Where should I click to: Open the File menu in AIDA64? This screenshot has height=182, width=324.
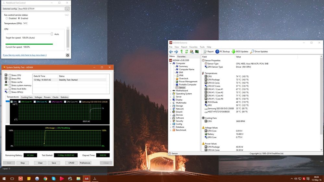171,47
